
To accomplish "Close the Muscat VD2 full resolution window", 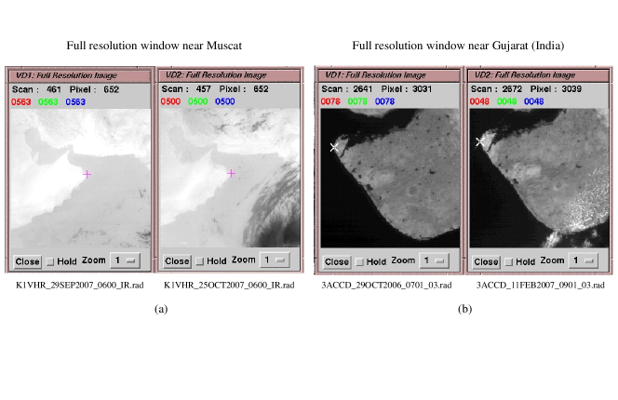I will pyautogui.click(x=177, y=261).
